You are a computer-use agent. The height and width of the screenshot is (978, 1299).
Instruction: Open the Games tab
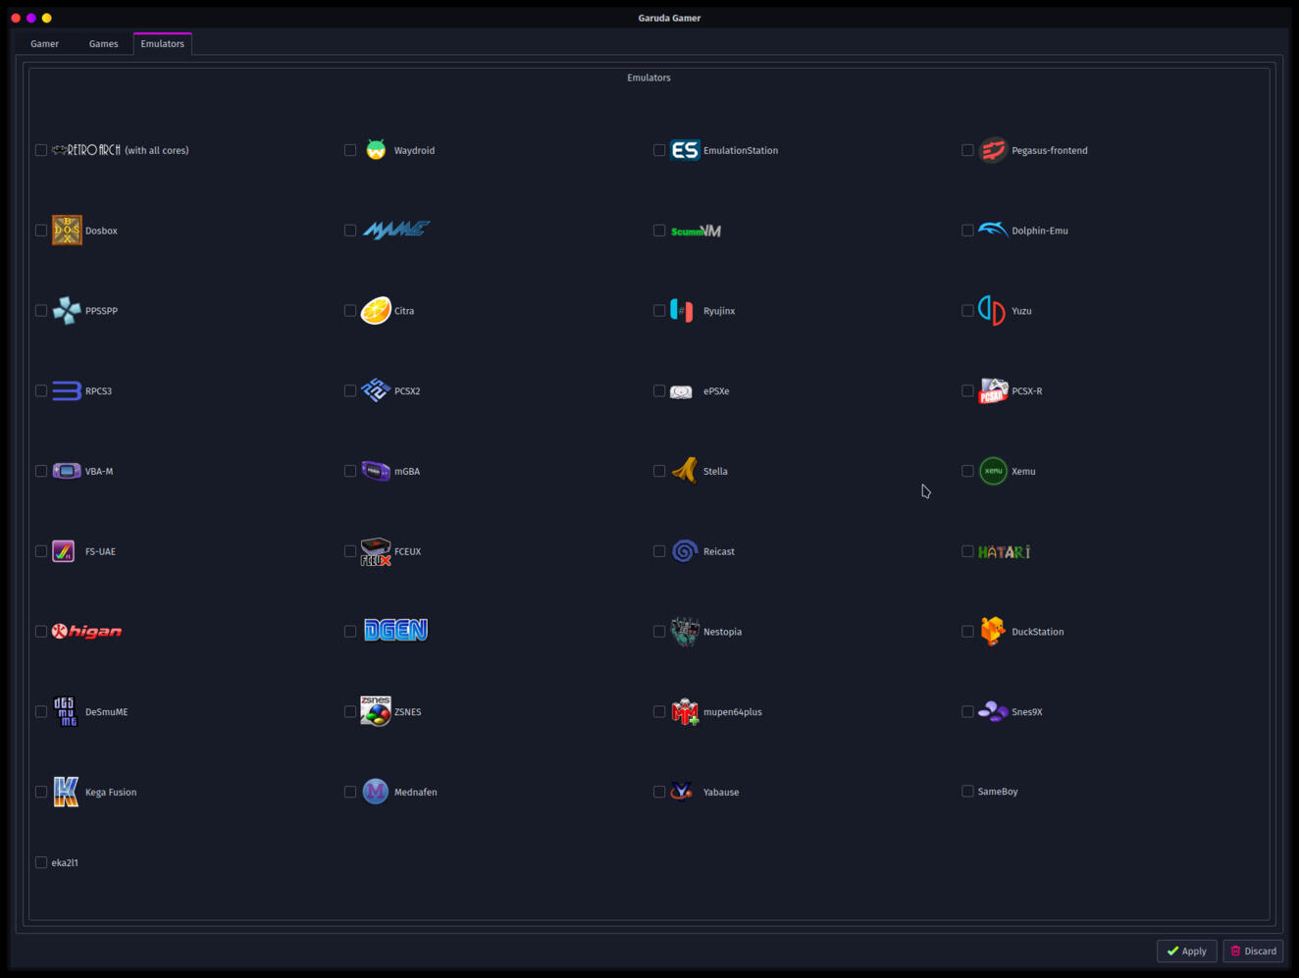103,44
